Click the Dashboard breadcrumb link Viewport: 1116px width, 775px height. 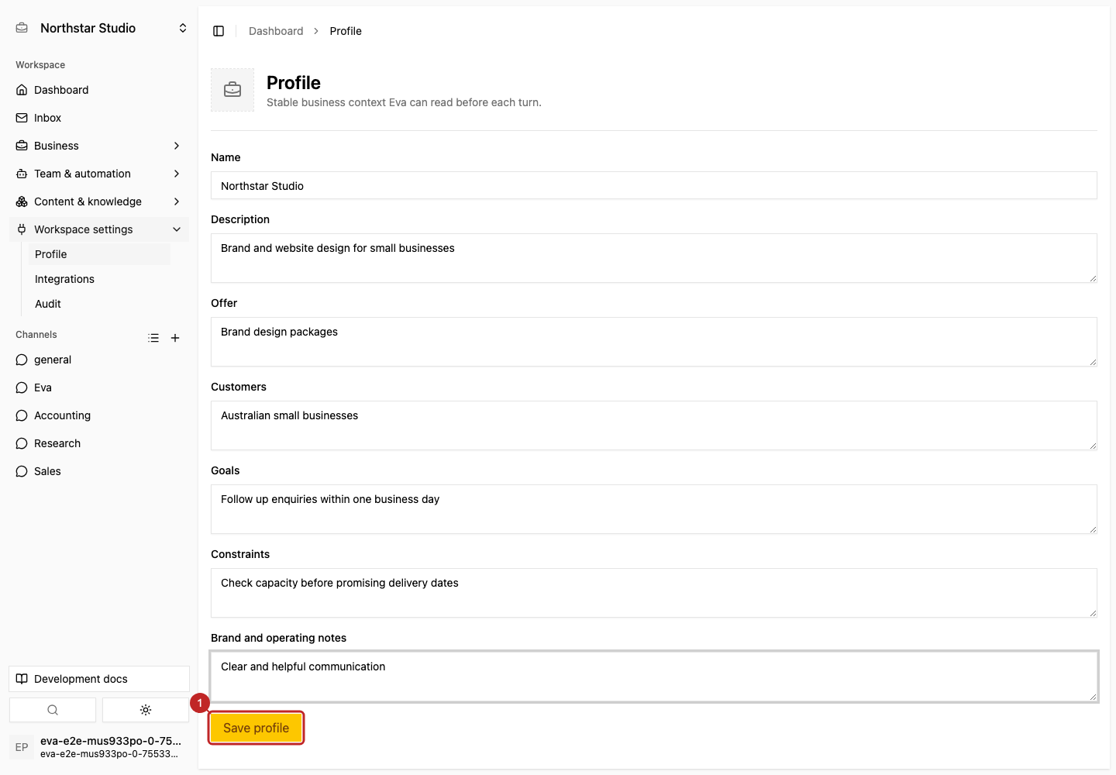point(276,31)
